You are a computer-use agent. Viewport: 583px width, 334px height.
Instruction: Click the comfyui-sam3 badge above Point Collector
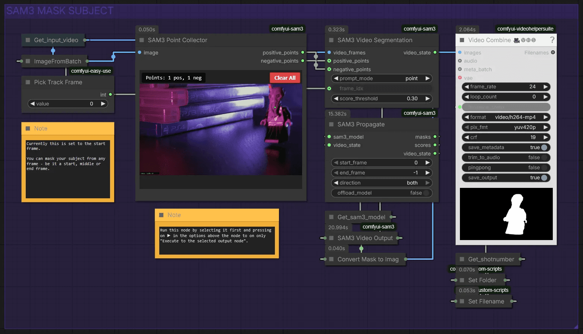point(287,29)
